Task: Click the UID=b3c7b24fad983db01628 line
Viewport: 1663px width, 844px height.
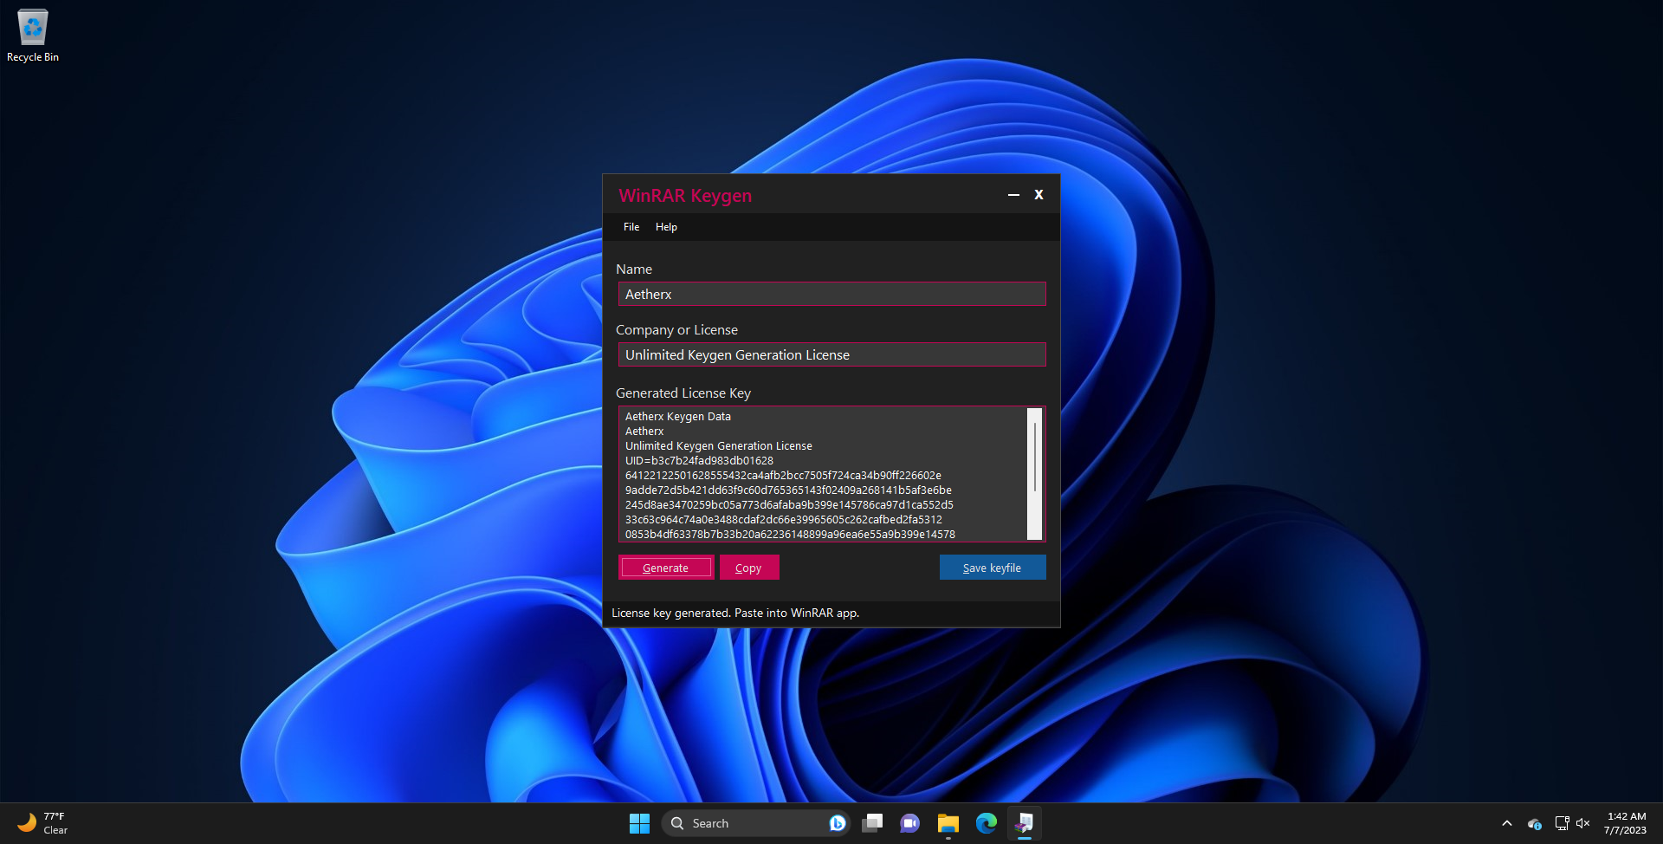Action: coord(700,461)
